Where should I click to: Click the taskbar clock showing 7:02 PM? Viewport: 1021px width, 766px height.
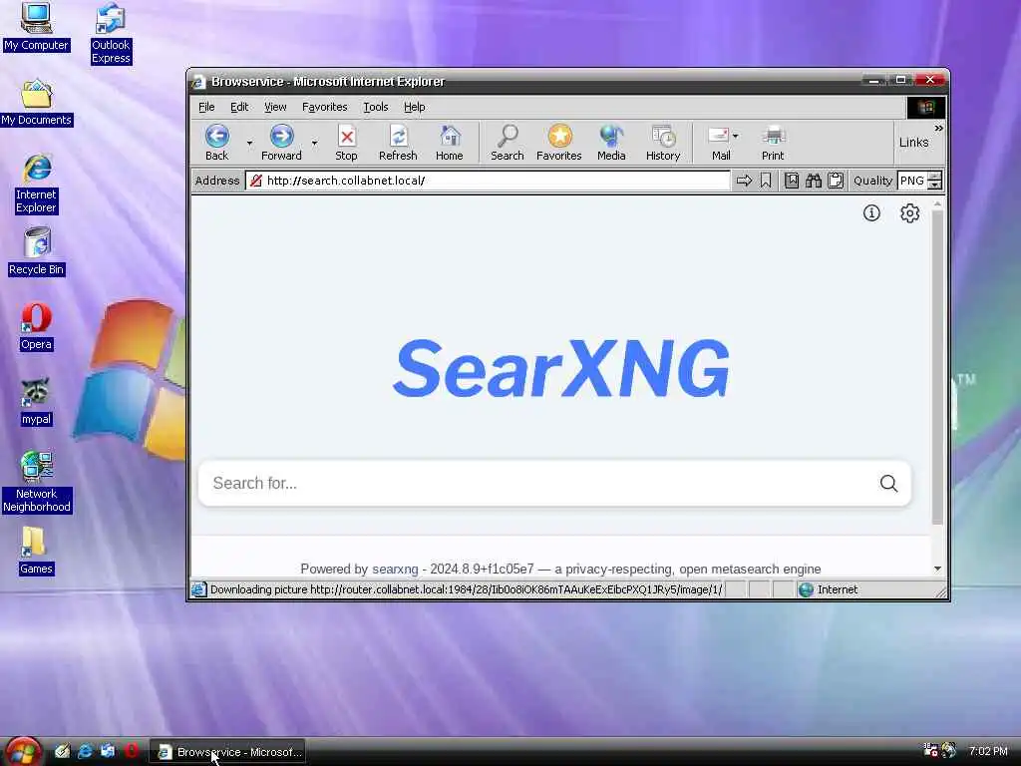[x=988, y=751]
